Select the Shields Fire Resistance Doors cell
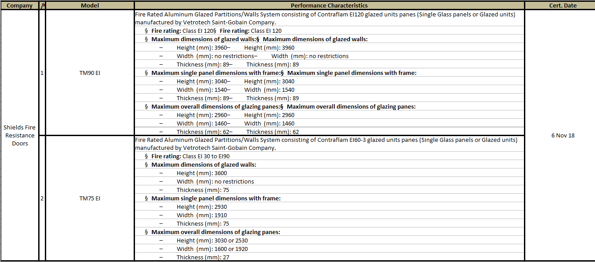The width and height of the screenshot is (595, 262). click(20, 136)
